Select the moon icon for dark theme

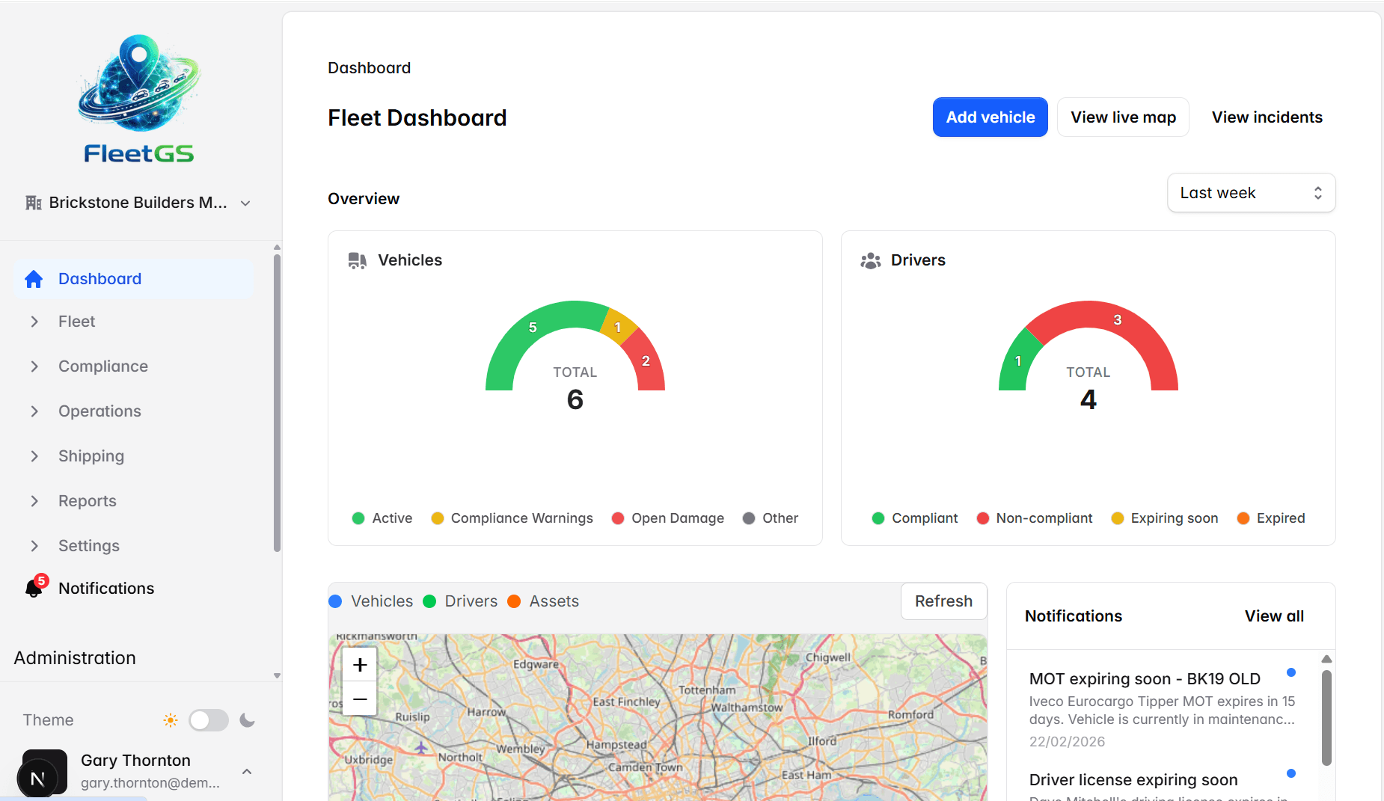248,719
